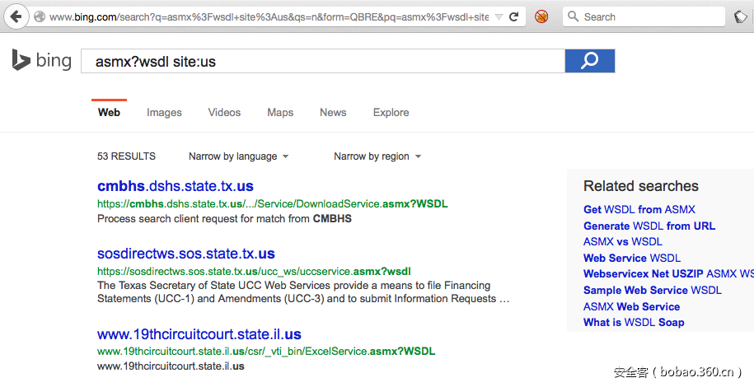The height and width of the screenshot is (387, 754).
Task: Click related search Webservicex Net USZIP ASMX
Action: click(668, 274)
